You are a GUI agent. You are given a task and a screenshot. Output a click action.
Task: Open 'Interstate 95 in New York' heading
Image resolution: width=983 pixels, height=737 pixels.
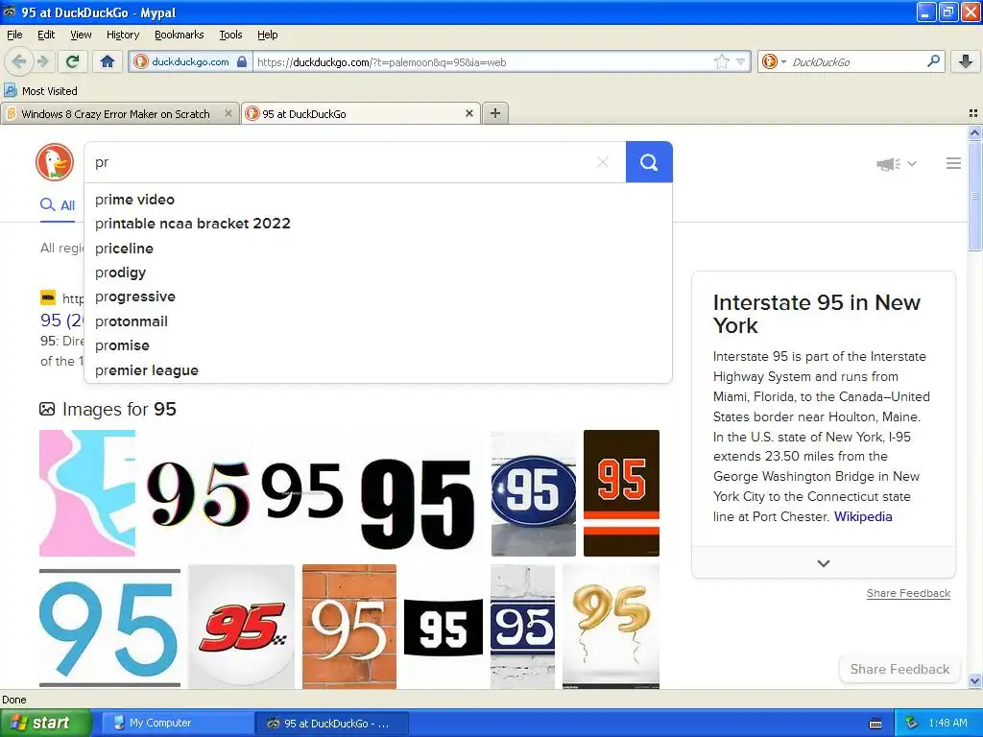pyautogui.click(x=816, y=314)
